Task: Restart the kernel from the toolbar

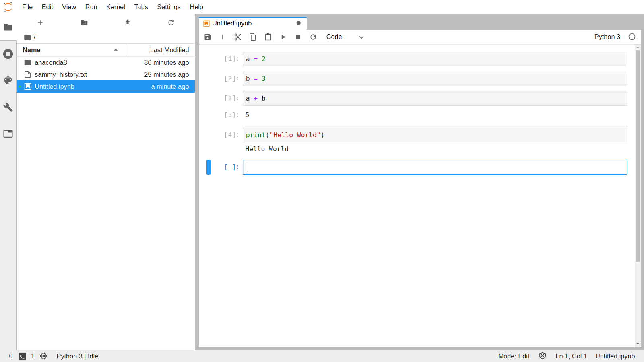Action: (313, 37)
